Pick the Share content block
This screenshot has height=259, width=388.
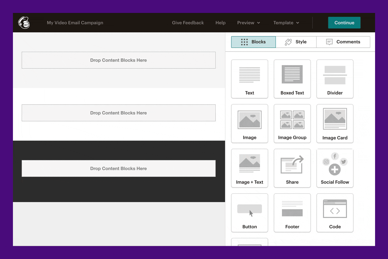[292, 168]
